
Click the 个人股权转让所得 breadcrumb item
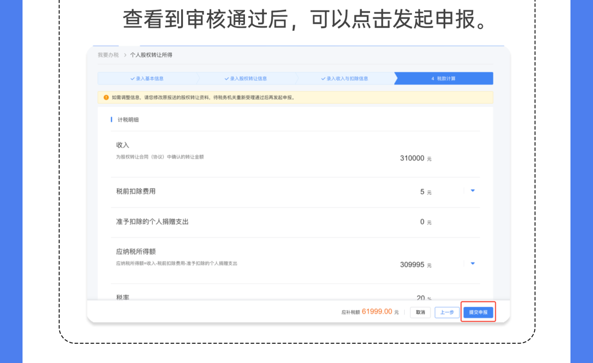(x=151, y=55)
